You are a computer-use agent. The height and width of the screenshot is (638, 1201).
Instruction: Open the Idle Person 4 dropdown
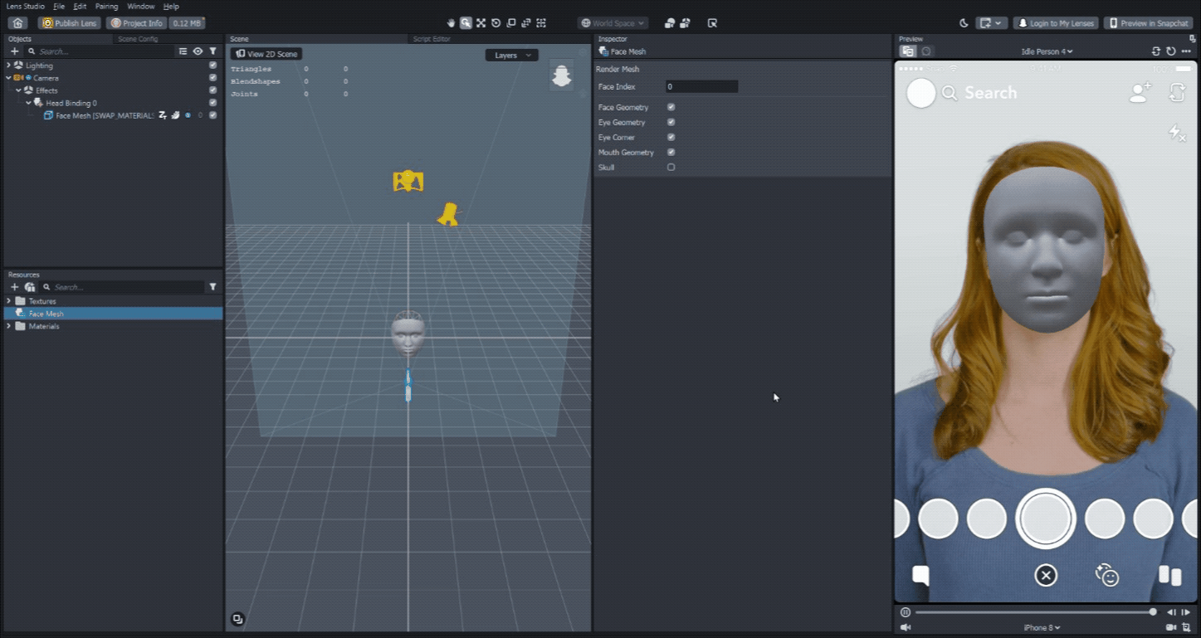pos(1046,51)
